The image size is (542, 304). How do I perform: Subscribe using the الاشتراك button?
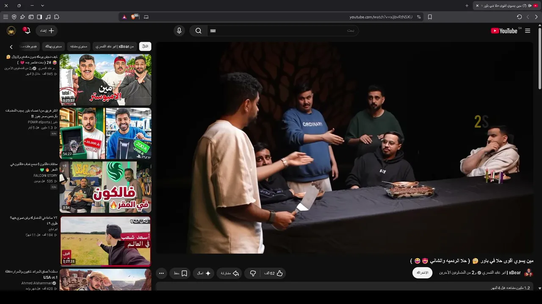click(x=423, y=273)
